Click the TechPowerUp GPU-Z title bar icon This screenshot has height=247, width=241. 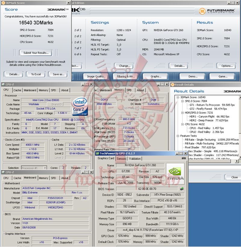[98, 153]
